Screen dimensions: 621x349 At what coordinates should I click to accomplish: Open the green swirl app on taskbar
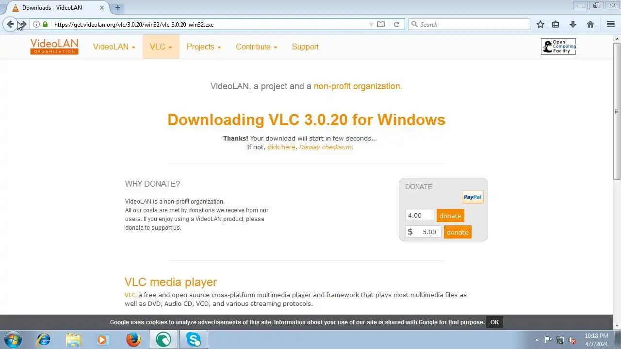[163, 339]
